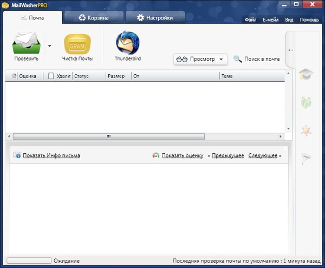
Task: Open the dropdown arrow next to Проверить
Action: (x=50, y=46)
